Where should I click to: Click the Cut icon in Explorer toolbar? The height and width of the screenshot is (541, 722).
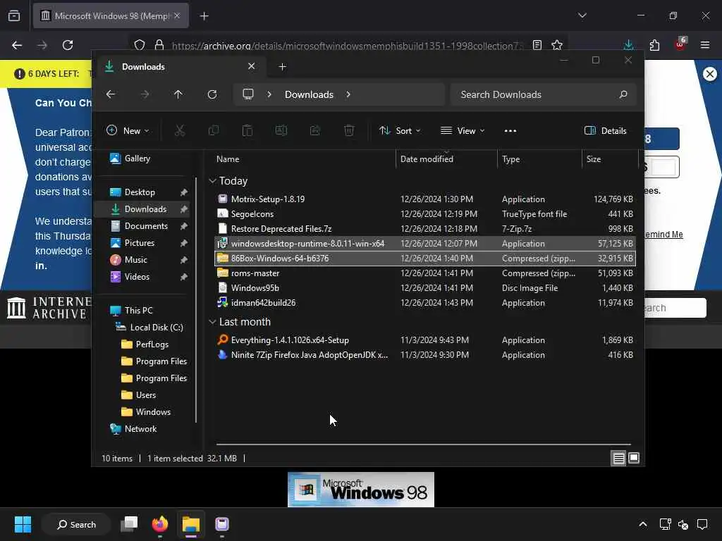point(180,130)
